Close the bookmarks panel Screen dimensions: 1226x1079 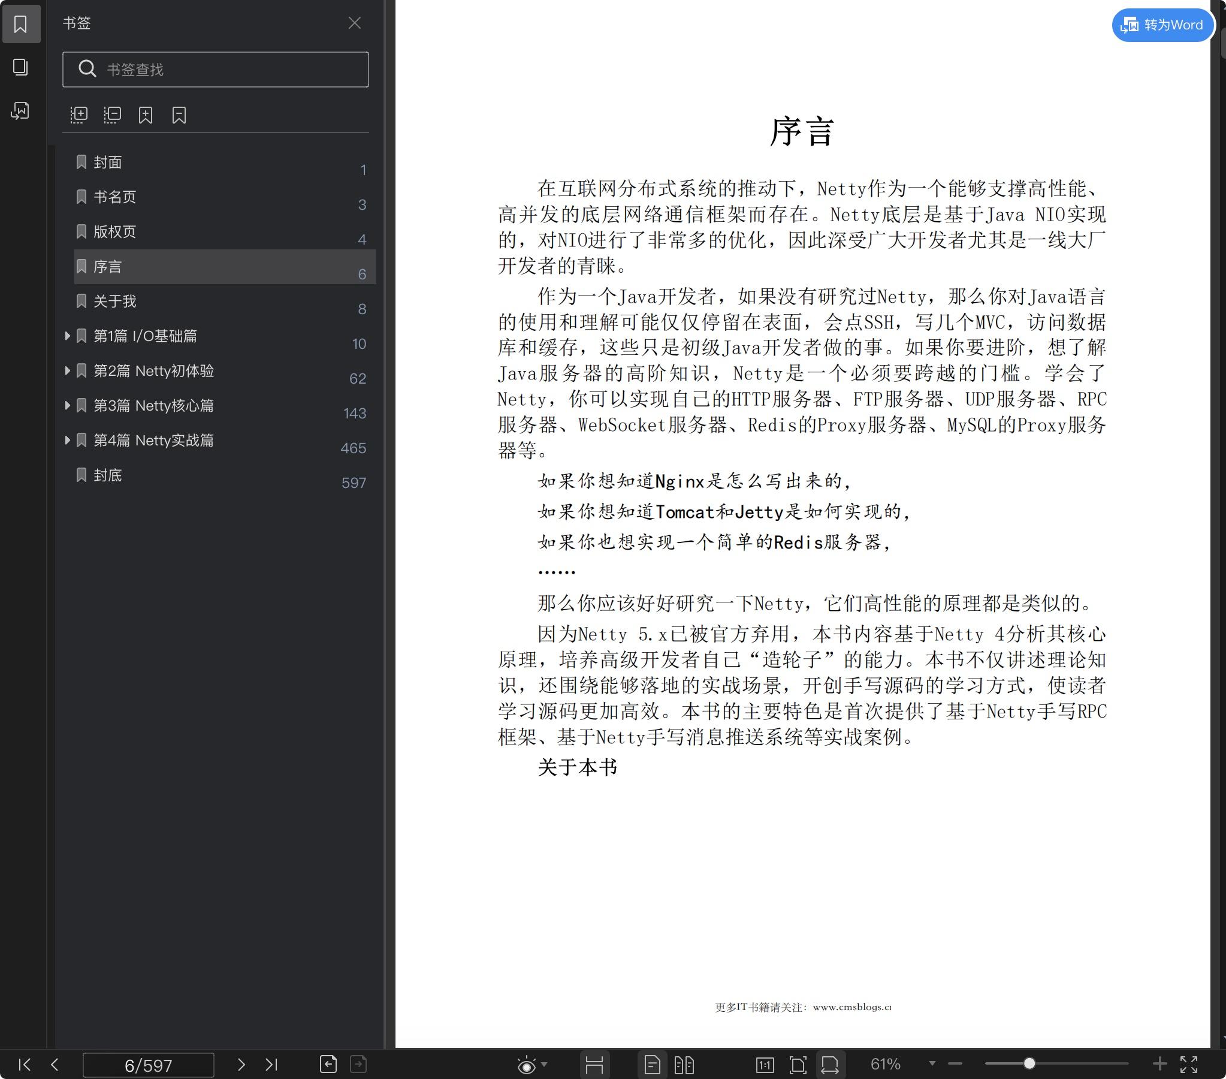point(355,23)
